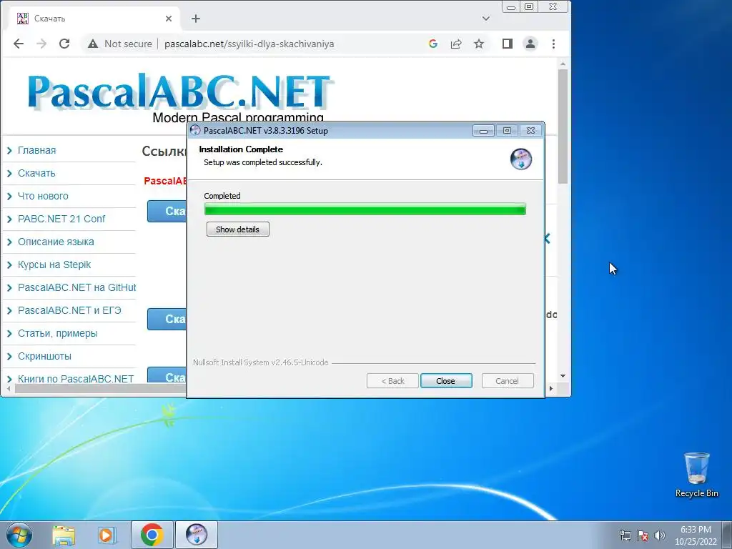Click the Close button in Setup dialog
The height and width of the screenshot is (549, 732).
pos(446,381)
